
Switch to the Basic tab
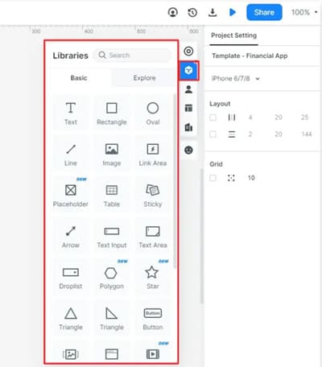point(79,78)
